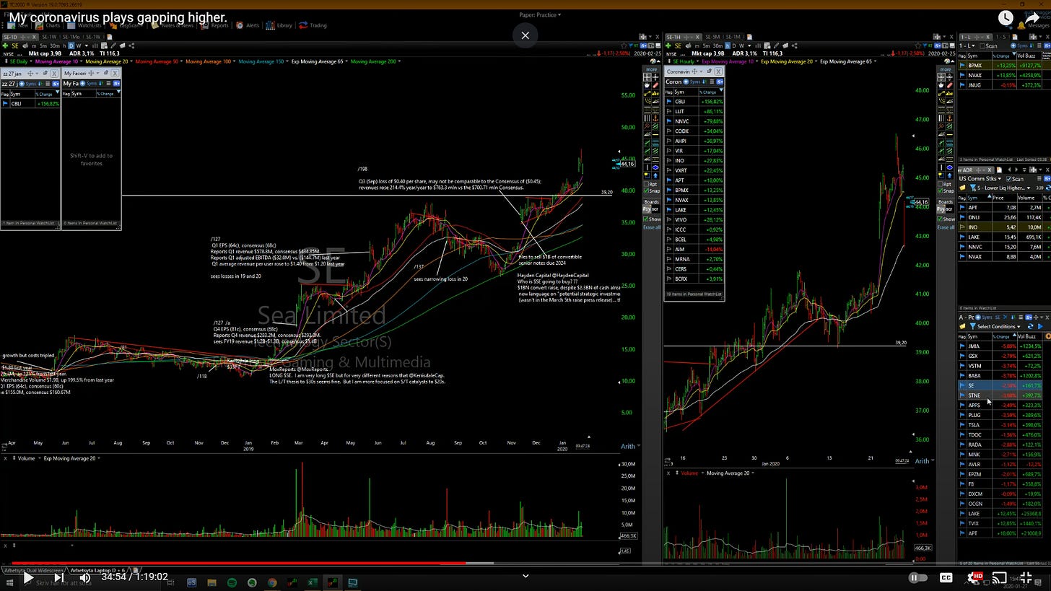Toggle closed captions CC
The width and height of the screenshot is (1051, 591).
click(x=946, y=577)
